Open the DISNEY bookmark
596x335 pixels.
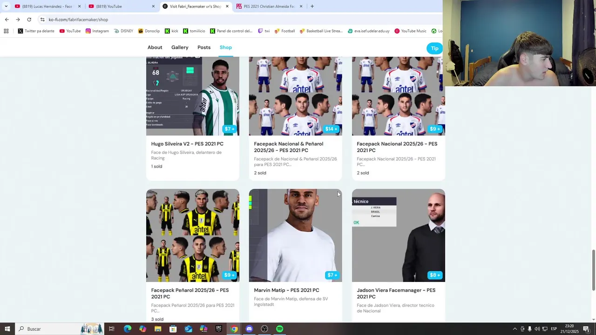tap(123, 31)
